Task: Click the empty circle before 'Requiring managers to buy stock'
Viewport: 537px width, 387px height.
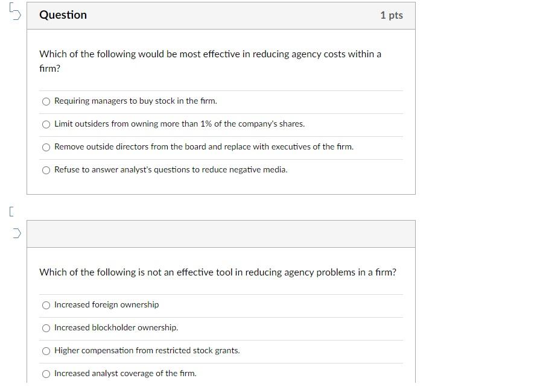Action: (46, 101)
